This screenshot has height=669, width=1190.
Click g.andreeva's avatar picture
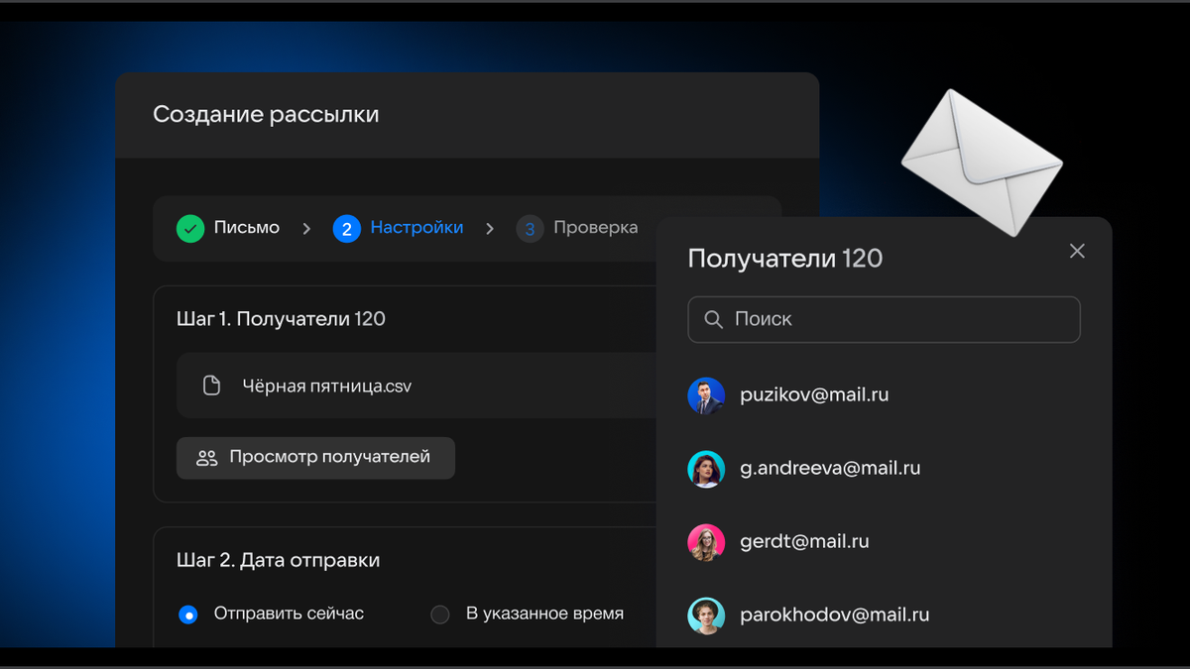(706, 468)
